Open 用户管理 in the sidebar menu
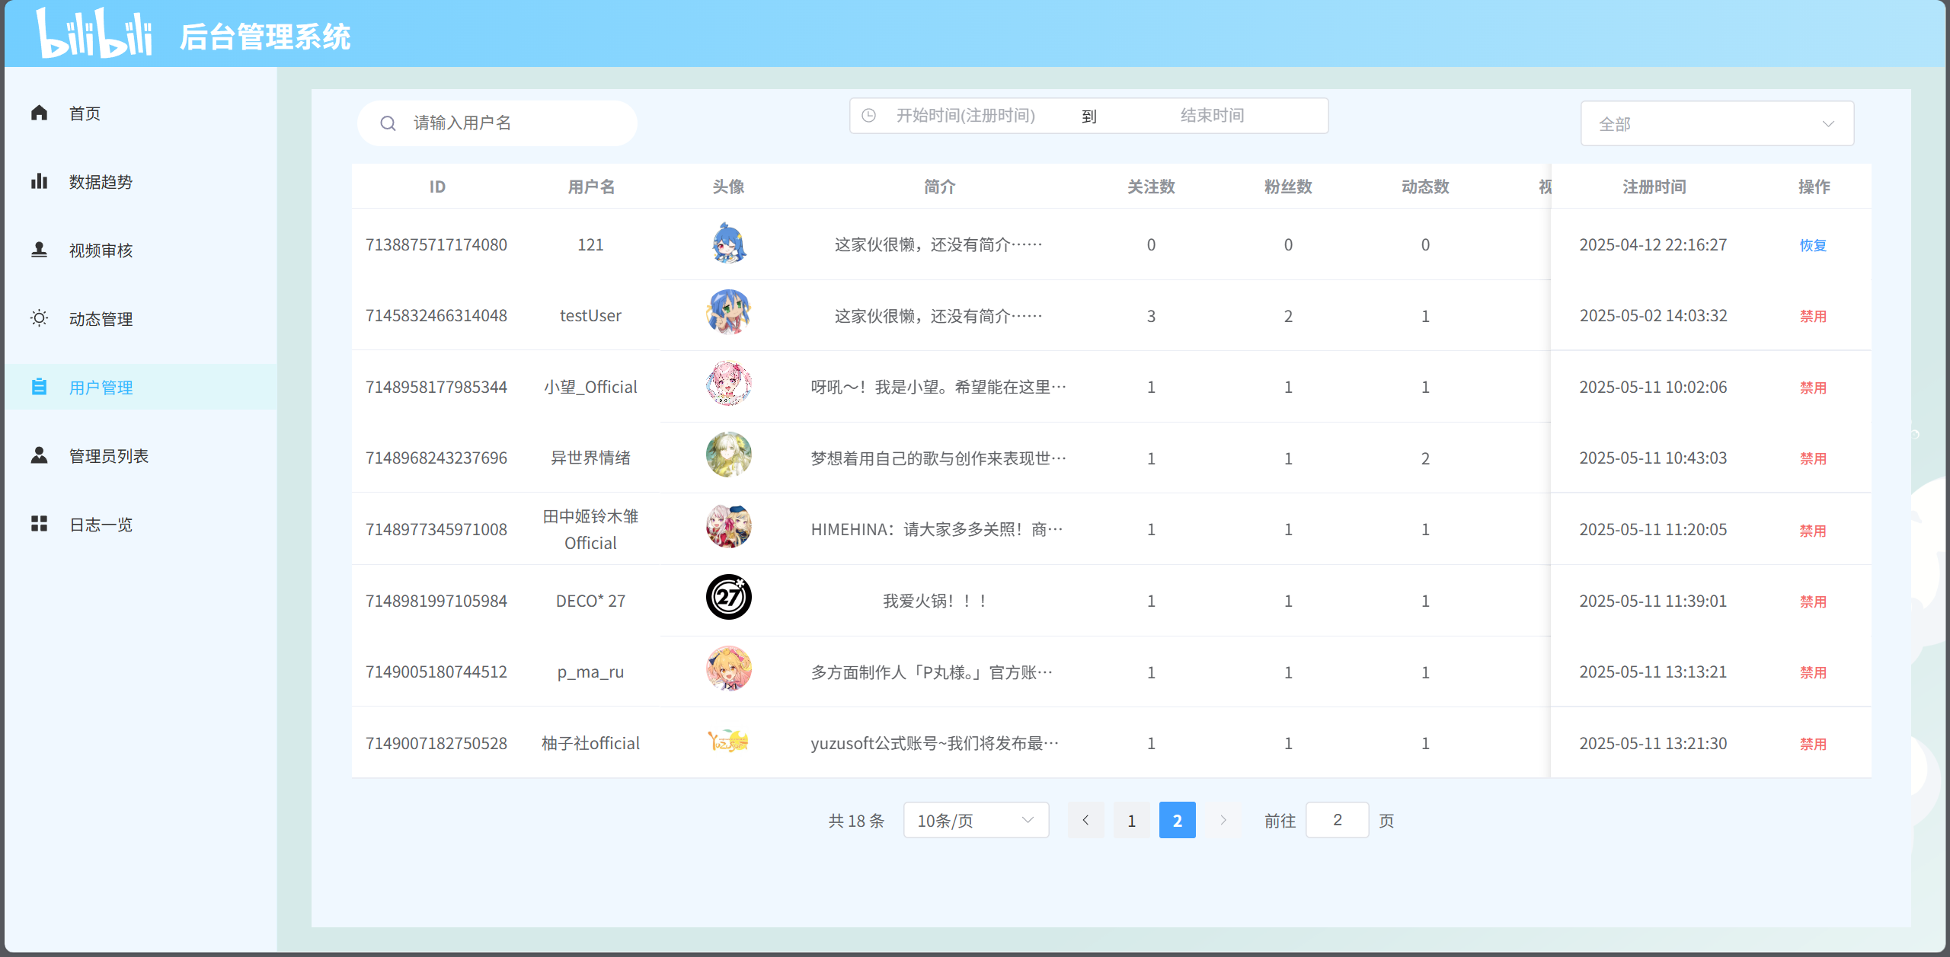 (101, 388)
